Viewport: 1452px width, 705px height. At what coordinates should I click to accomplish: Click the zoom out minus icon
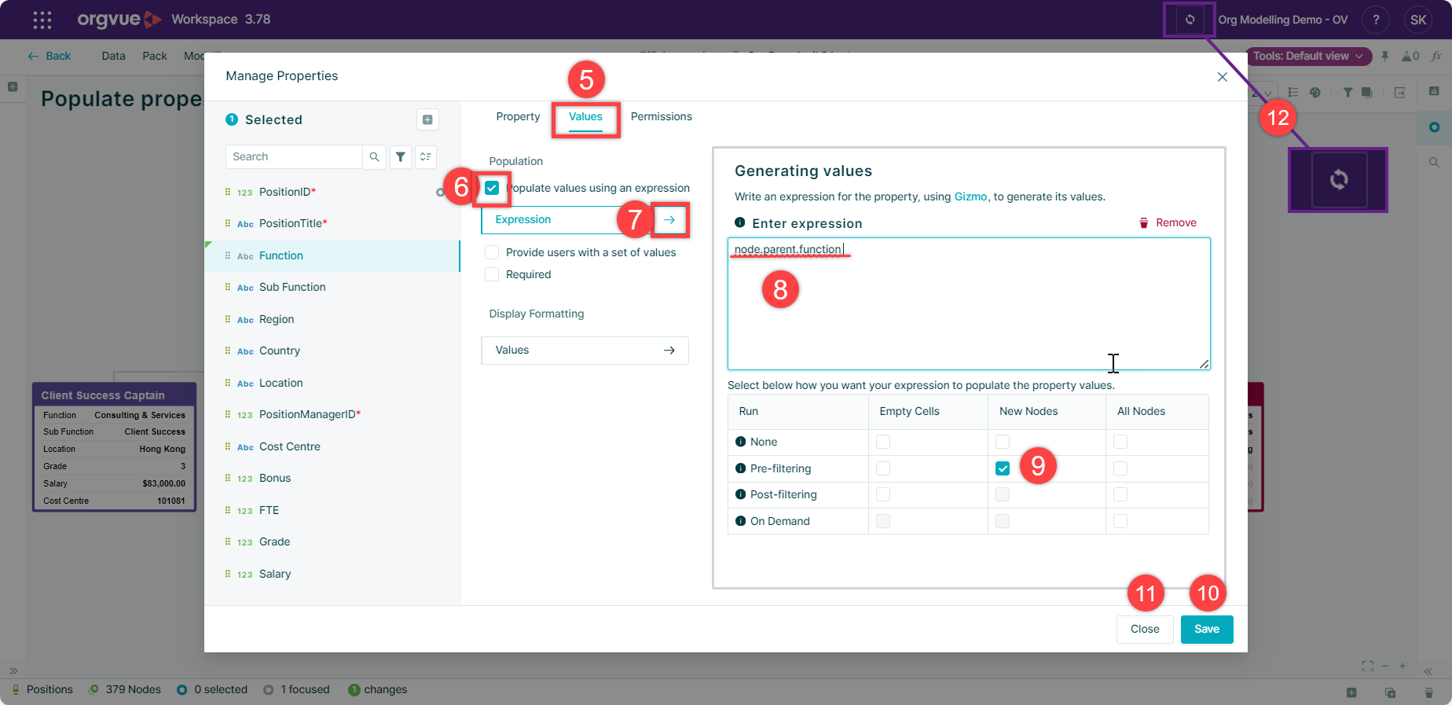[1385, 666]
